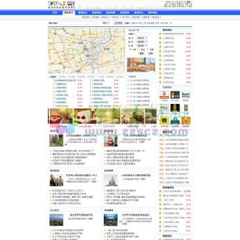Click the orange hotel banner advertisement under search form
The image size is (240, 240).
point(141,65)
